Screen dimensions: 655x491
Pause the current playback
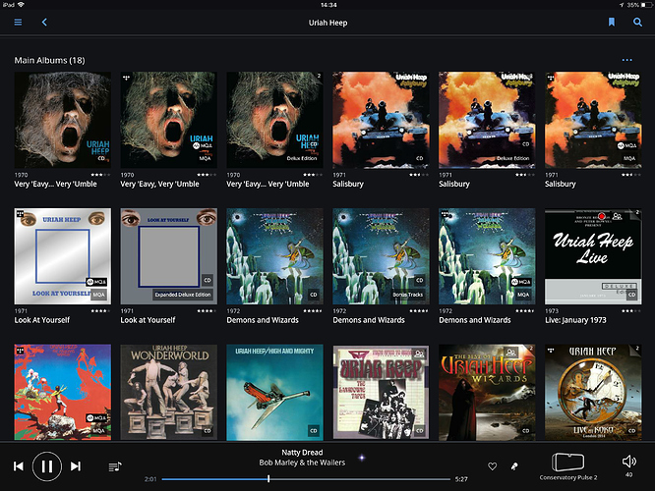[x=47, y=466]
